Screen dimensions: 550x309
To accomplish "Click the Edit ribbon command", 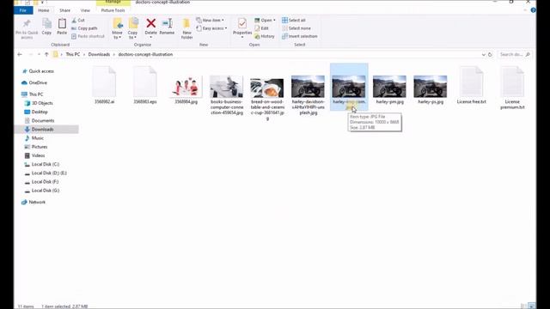I will pyautogui.click(x=261, y=28).
